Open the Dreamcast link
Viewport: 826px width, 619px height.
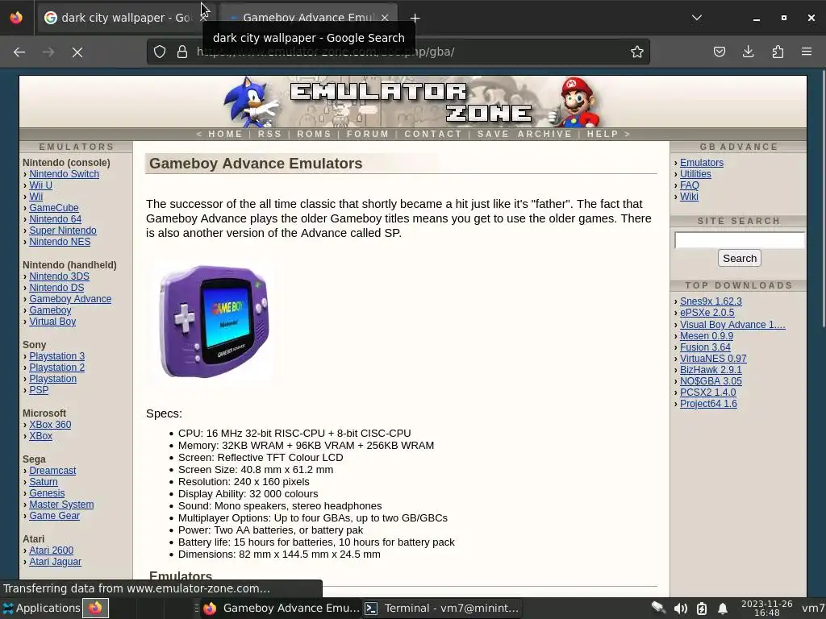[x=52, y=471]
